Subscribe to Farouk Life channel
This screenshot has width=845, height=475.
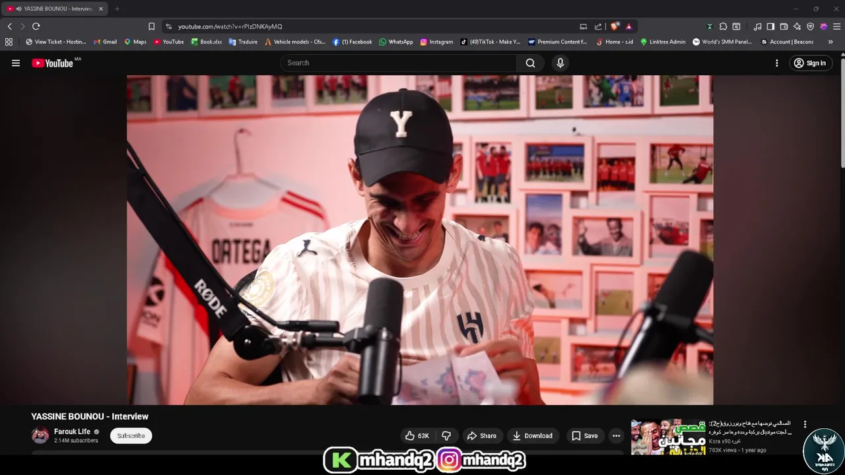[x=131, y=435]
